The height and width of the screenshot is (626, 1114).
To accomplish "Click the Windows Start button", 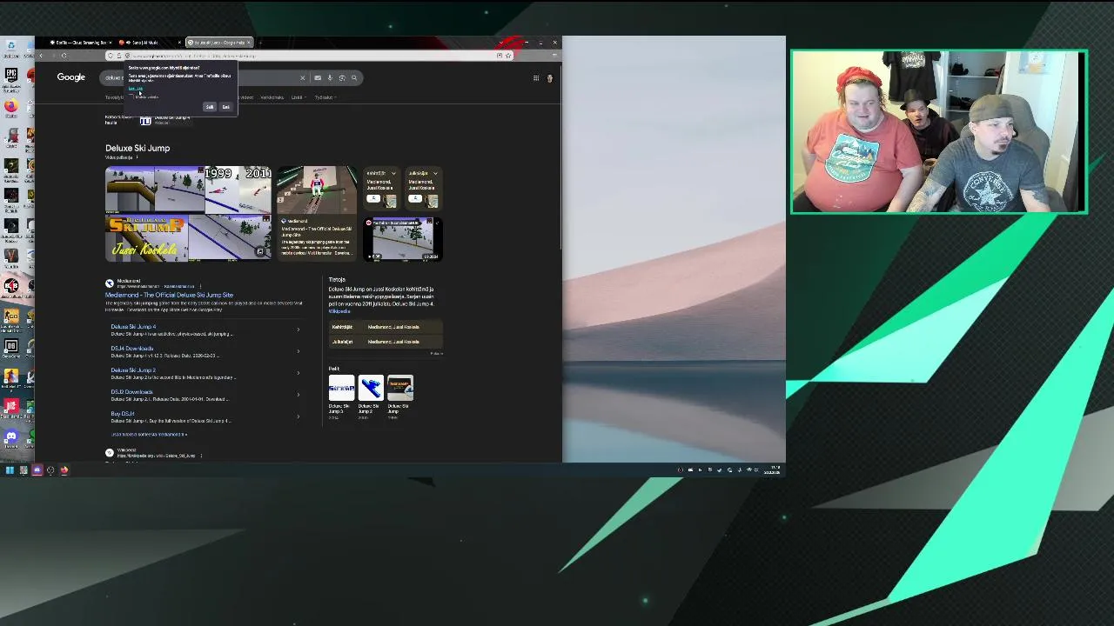I will point(10,470).
